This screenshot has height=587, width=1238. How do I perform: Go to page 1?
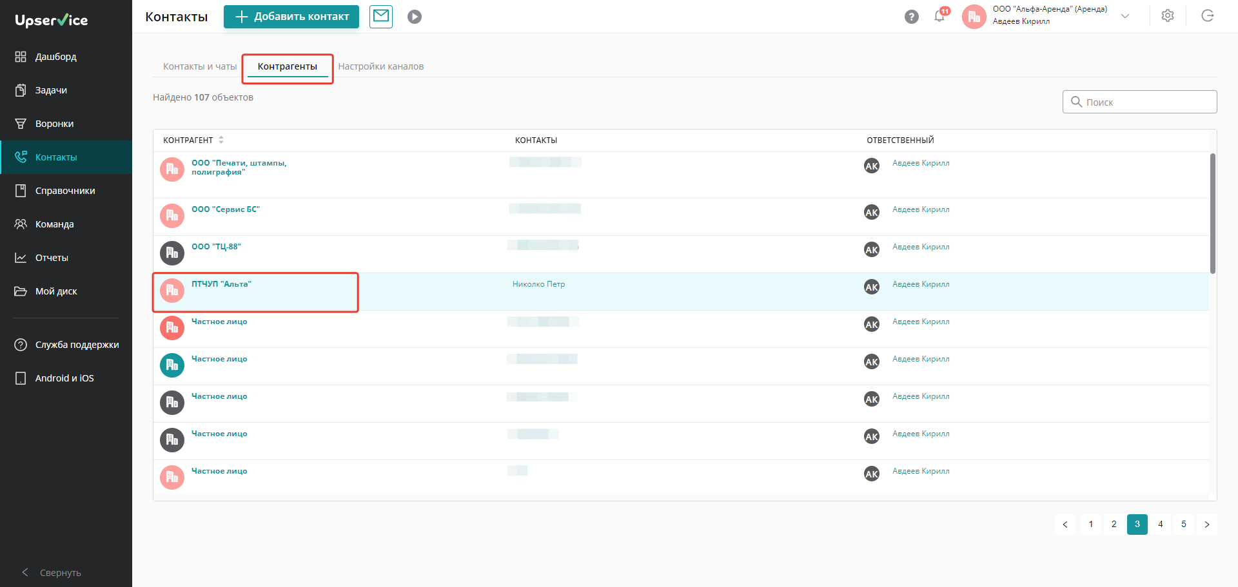point(1091,524)
